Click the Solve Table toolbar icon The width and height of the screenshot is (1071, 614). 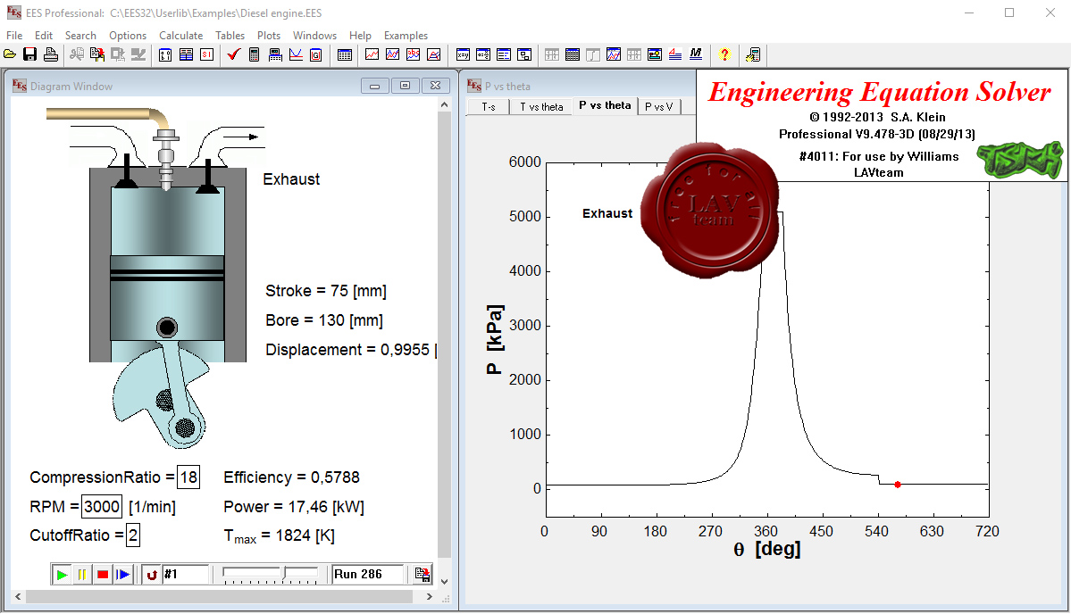pyautogui.click(x=275, y=54)
